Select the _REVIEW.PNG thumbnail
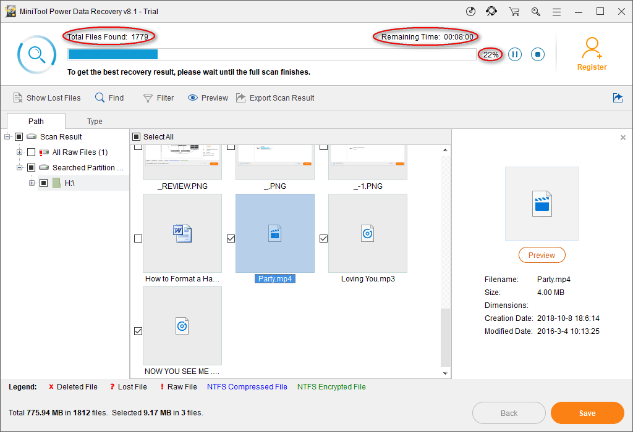The image size is (633, 432). pos(182,162)
